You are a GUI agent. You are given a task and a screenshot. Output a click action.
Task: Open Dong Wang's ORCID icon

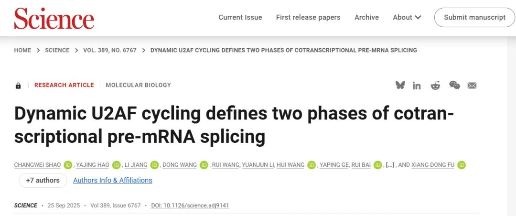click(204, 165)
